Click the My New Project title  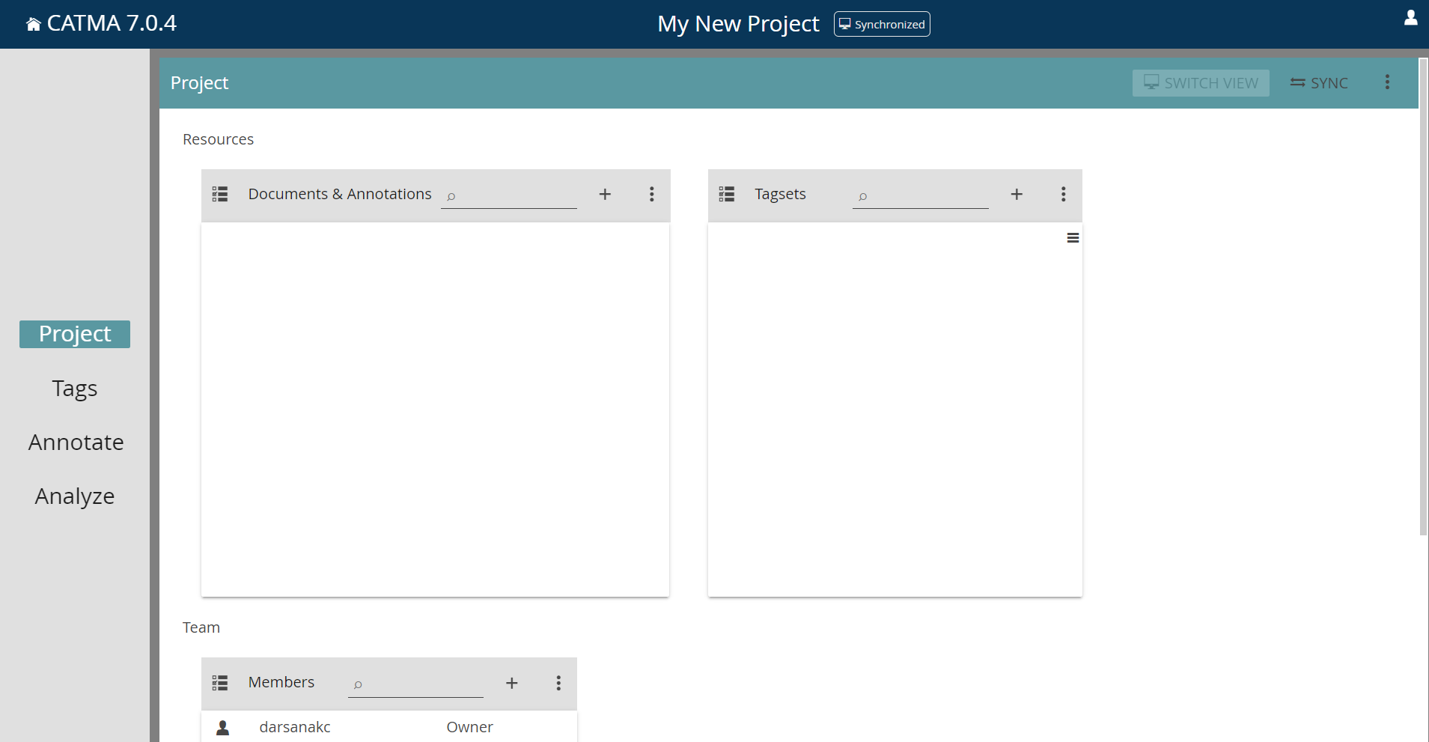[738, 24]
